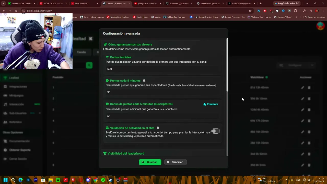Viewport: 327px width, 184px height.
Task: Switch to the Stream - Kick Dashboard tab
Action: [21, 4]
